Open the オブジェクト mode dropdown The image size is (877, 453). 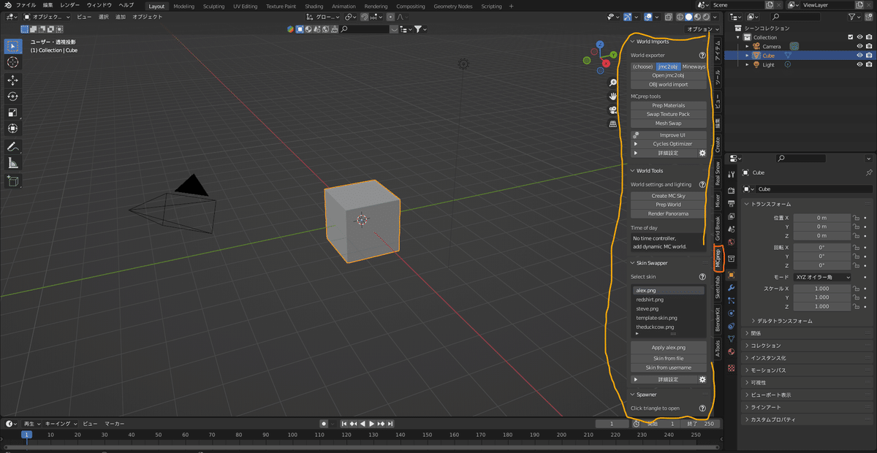(47, 16)
